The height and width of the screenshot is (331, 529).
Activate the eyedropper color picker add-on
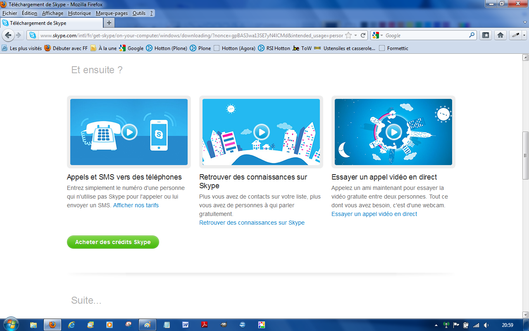point(515,35)
